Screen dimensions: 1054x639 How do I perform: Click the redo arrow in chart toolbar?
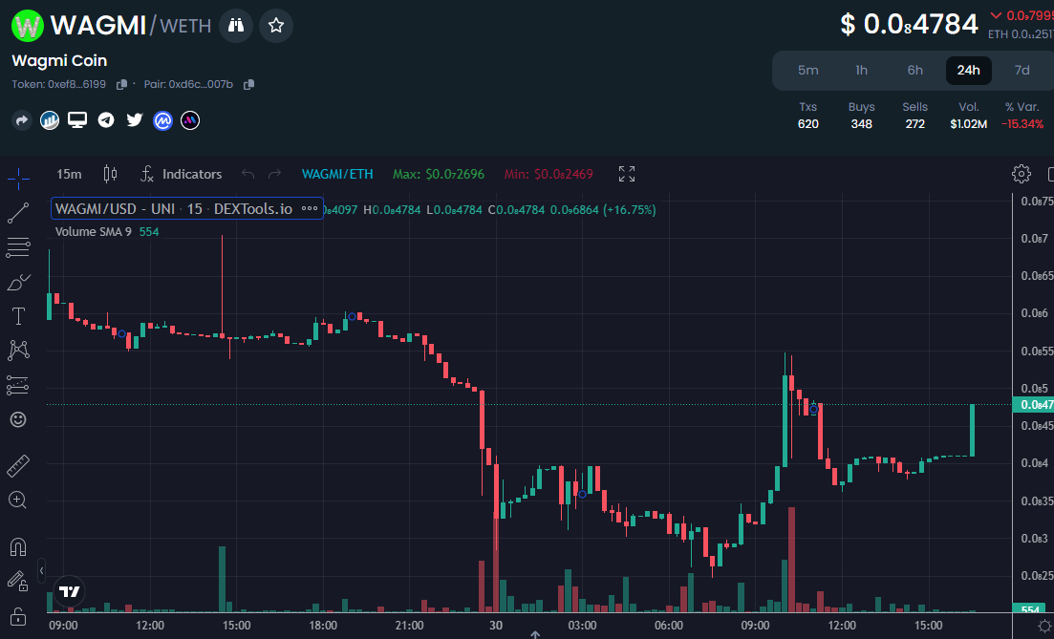[x=274, y=175]
